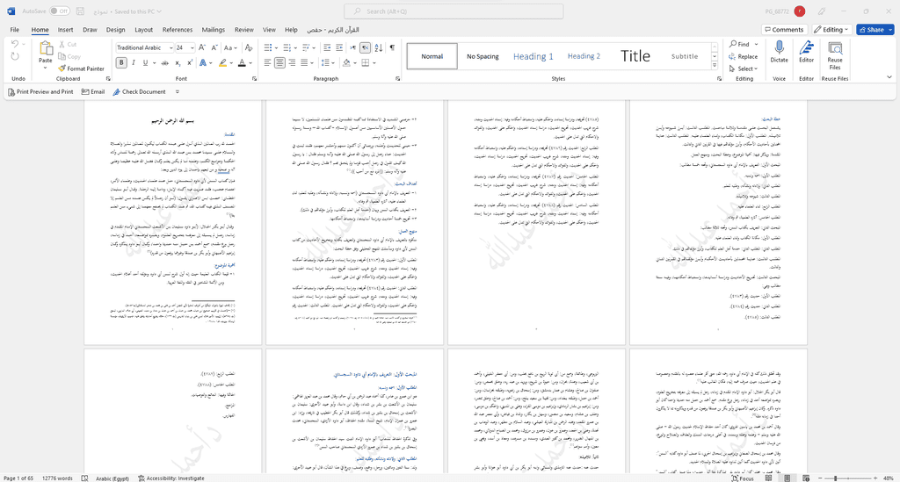Click the spelling proofing icon in status bar

click(85, 478)
